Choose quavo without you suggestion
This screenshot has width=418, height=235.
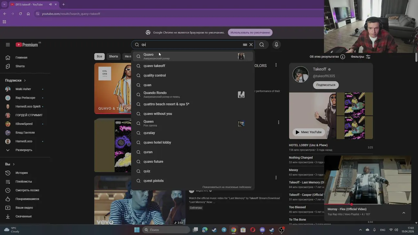coord(193,114)
